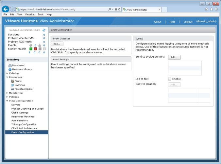Open Persistent Disks in inventory
Screen dimensions: 221x164
[x=23, y=89]
